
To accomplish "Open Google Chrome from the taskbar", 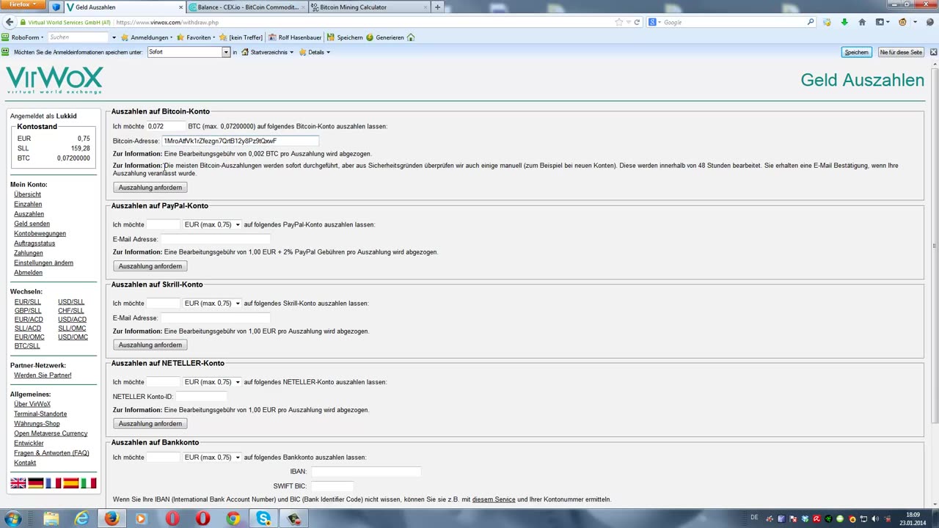I will 233,518.
